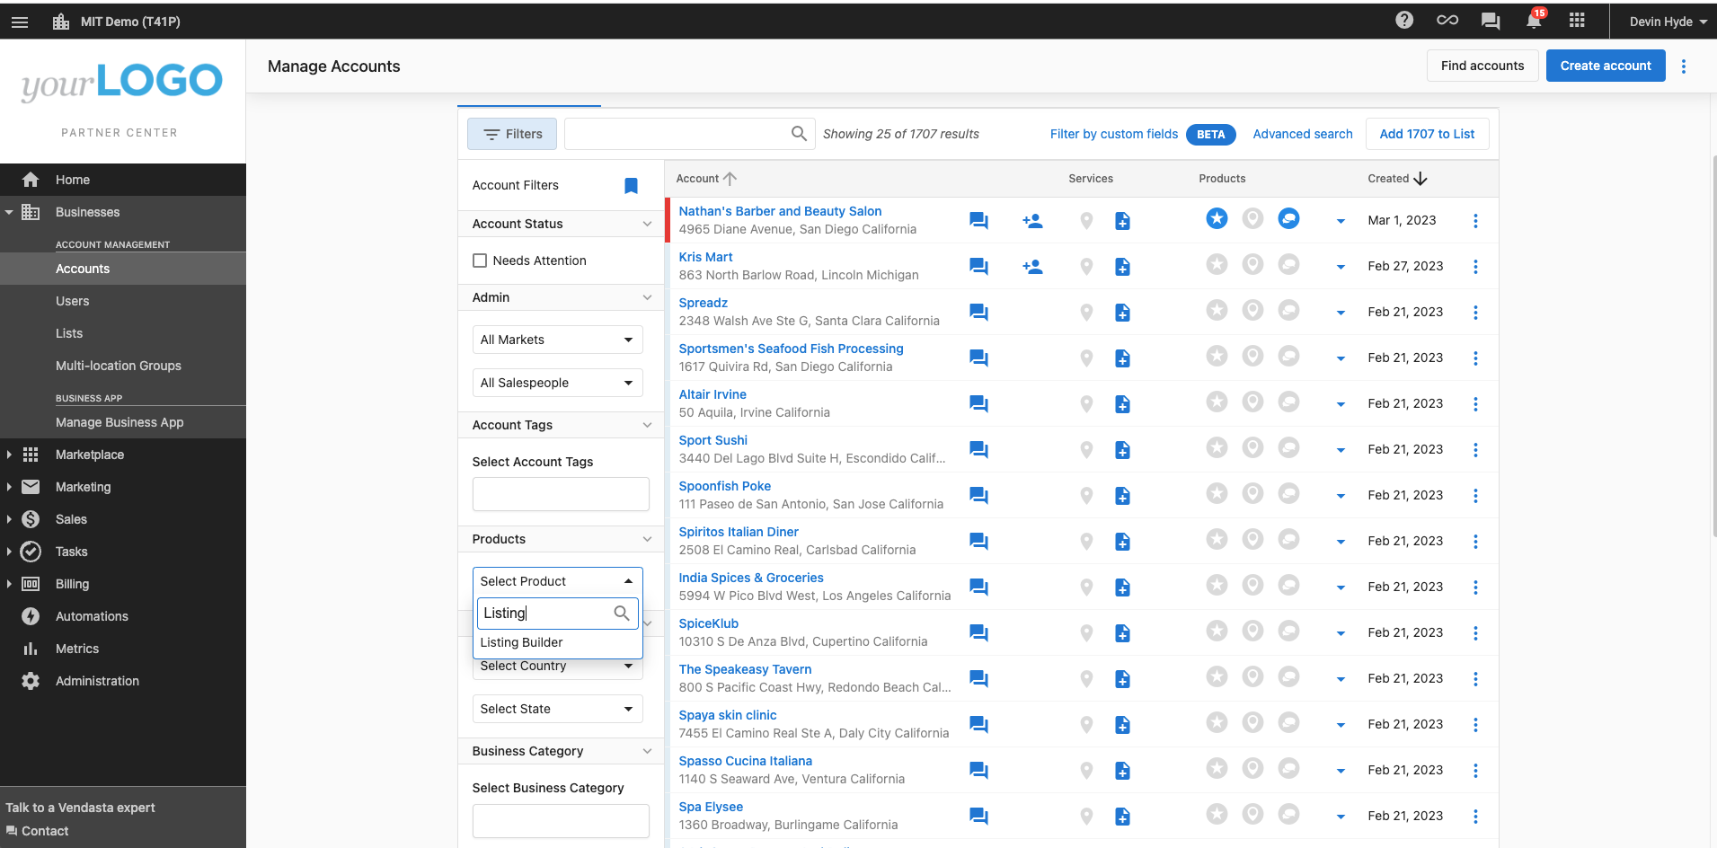Click the Filters button
The height and width of the screenshot is (848, 1717).
(512, 134)
